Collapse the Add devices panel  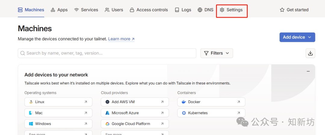(x=308, y=71)
